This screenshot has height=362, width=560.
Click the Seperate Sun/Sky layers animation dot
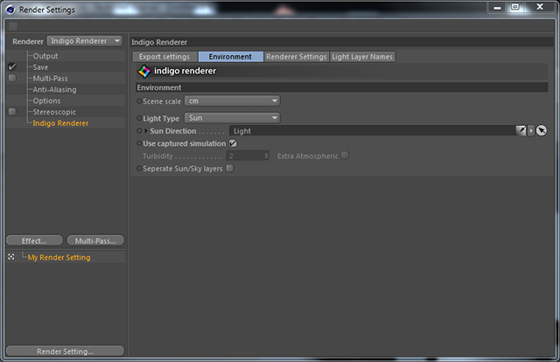[139, 168]
